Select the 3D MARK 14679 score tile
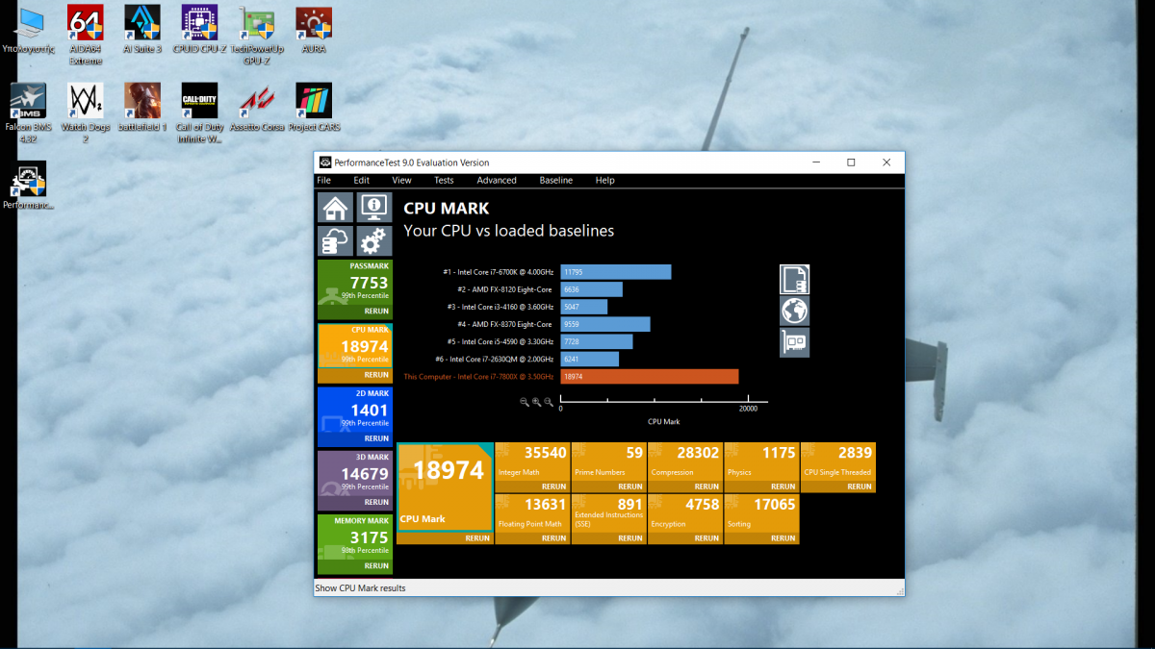This screenshot has width=1155, height=649. [x=355, y=473]
